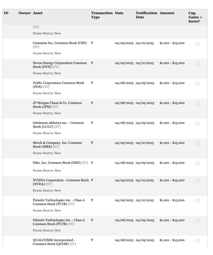The width and height of the screenshot is (213, 255).
Task: Click Cummins Inc. Common Stock (CMI) asset text
Action: [x=60, y=43]
